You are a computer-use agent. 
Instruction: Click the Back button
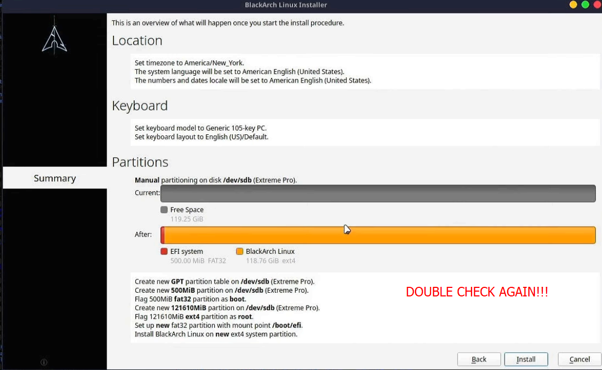click(x=479, y=359)
